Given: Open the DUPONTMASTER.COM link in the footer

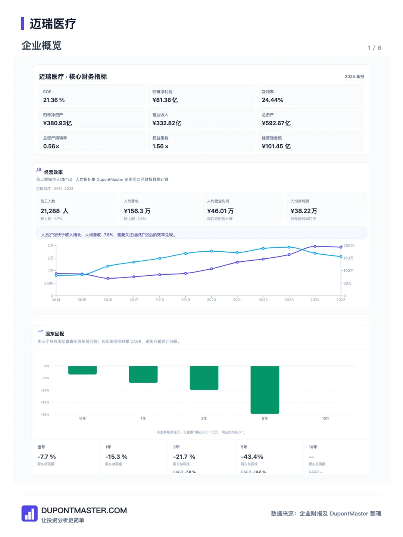Looking at the screenshot, I should coord(84,511).
